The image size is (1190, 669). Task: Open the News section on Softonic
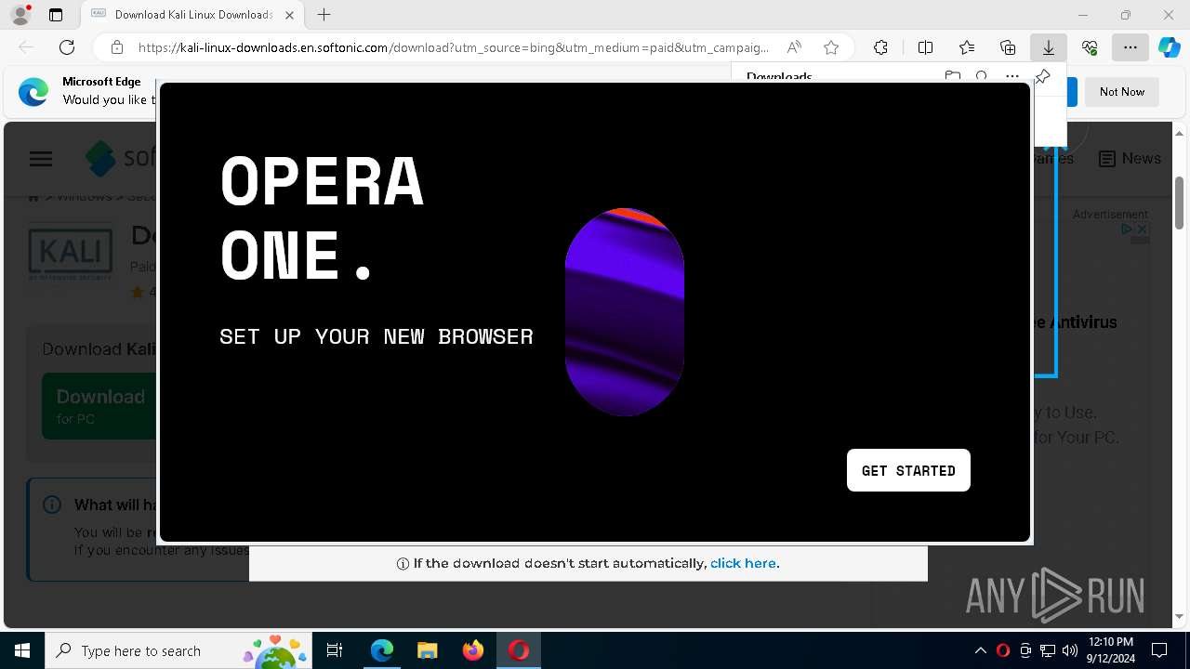[1130, 159]
